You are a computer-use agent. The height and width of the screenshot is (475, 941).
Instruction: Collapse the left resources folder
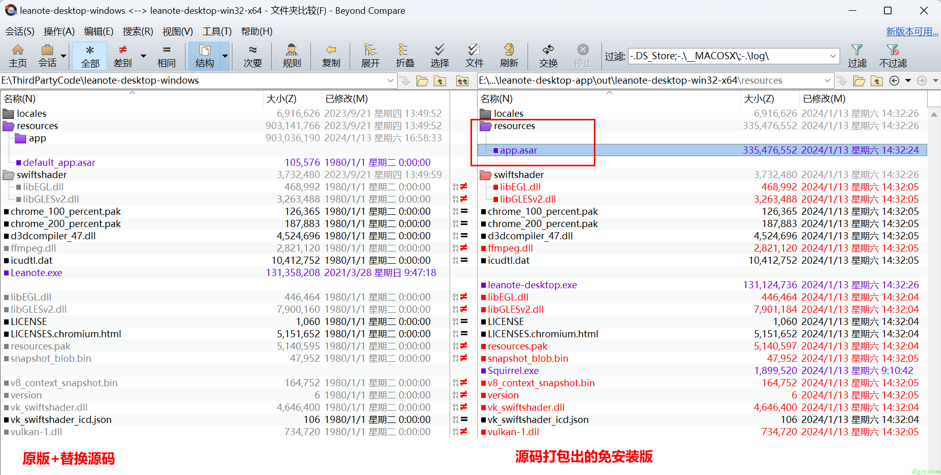9,126
